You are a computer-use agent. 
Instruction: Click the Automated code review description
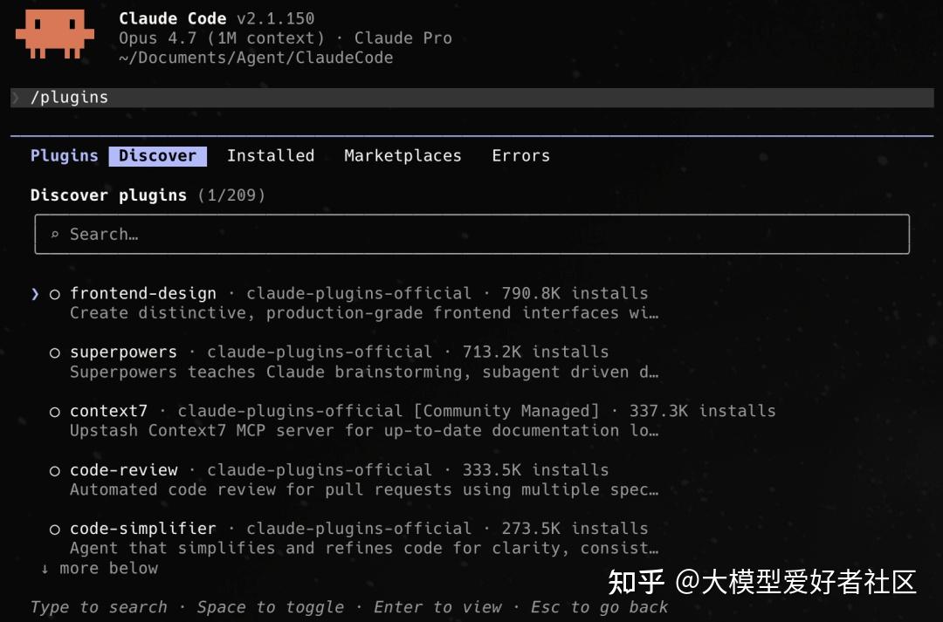click(x=364, y=489)
